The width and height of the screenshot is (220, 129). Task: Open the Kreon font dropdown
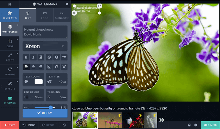[x=45, y=46]
